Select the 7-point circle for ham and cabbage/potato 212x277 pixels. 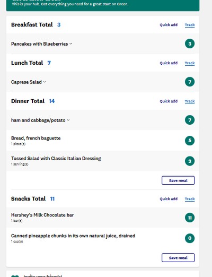tap(190, 120)
